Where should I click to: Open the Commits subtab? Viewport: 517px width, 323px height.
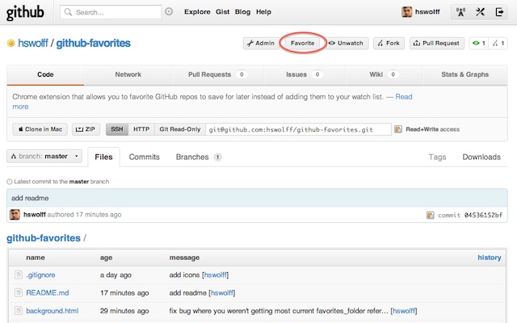click(144, 157)
